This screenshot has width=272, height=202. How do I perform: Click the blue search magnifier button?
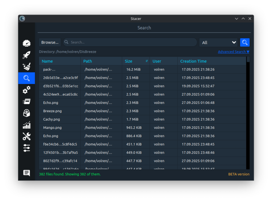coord(245,42)
